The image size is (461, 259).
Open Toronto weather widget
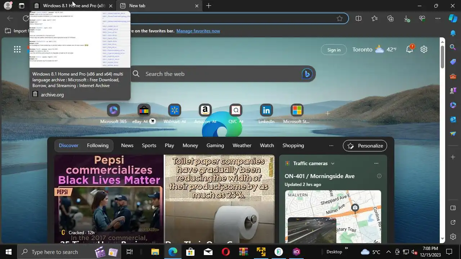click(x=375, y=50)
